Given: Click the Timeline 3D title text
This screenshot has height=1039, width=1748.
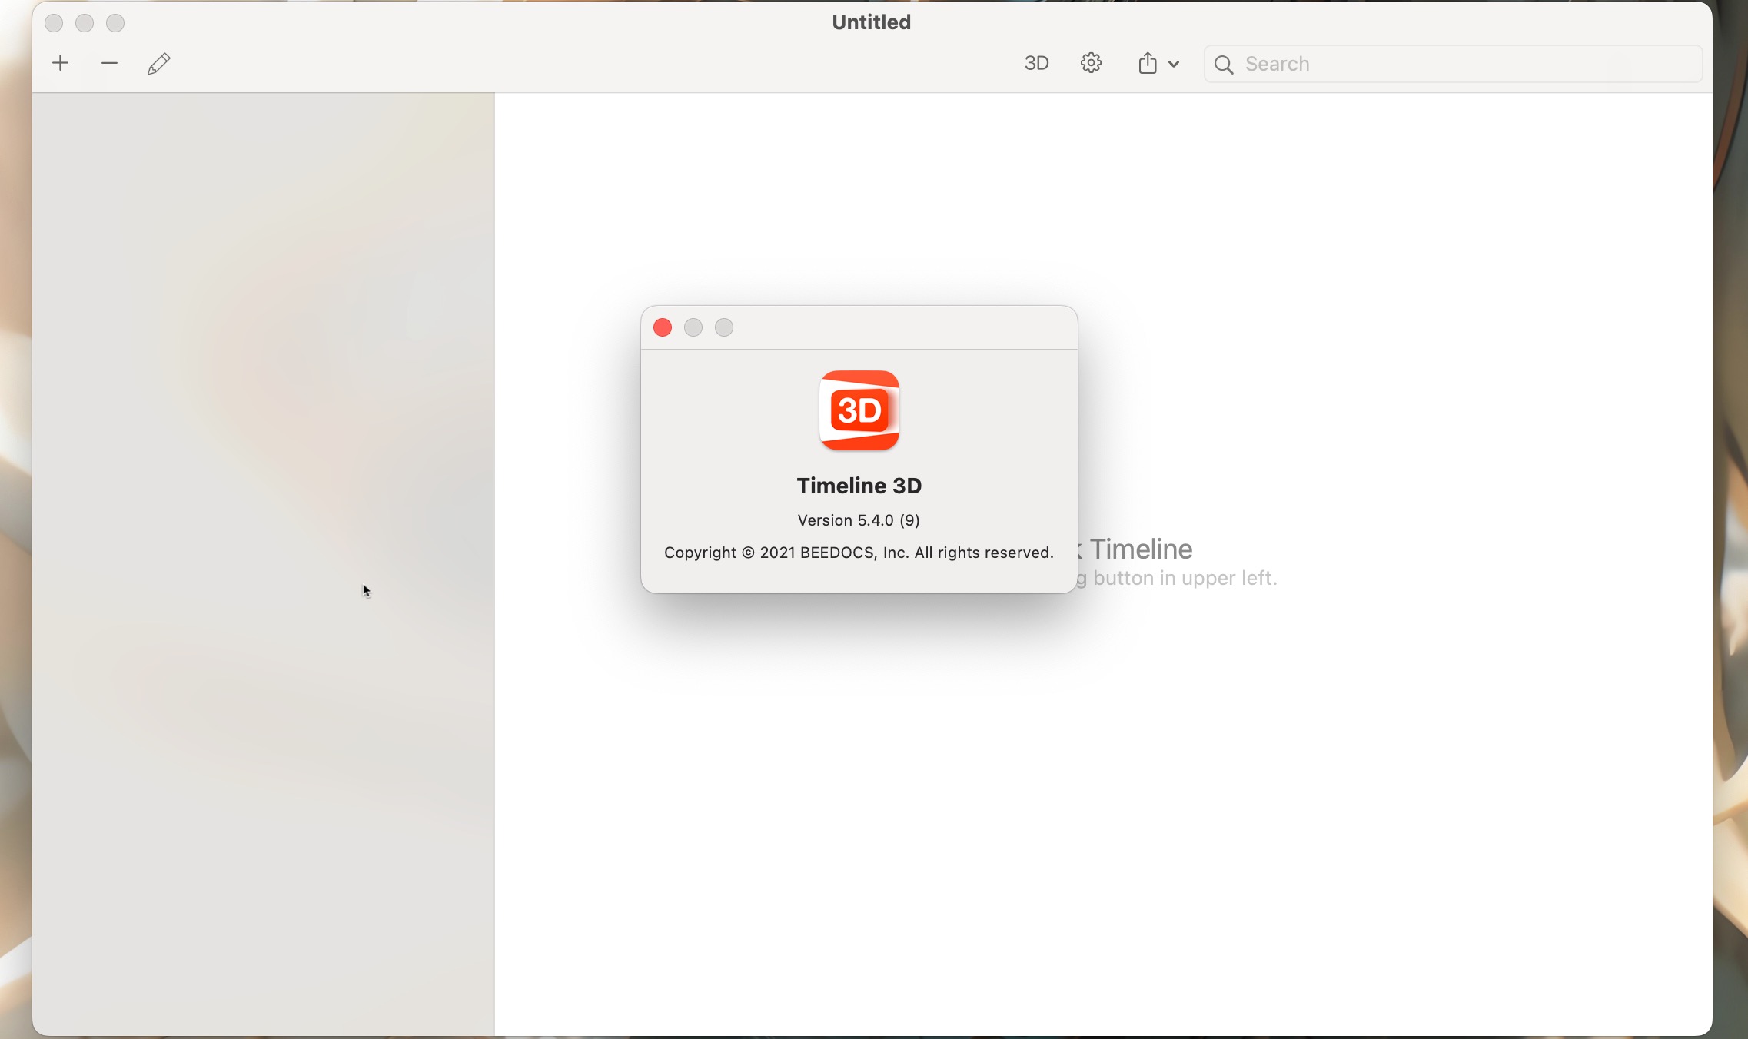Looking at the screenshot, I should pyautogui.click(x=859, y=486).
